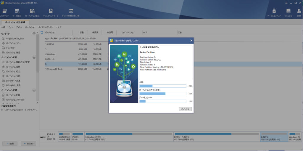This screenshot has width=303, height=151.
Task: Select NTFSをFATに変換 in sidebar
Action: coord(11,85)
